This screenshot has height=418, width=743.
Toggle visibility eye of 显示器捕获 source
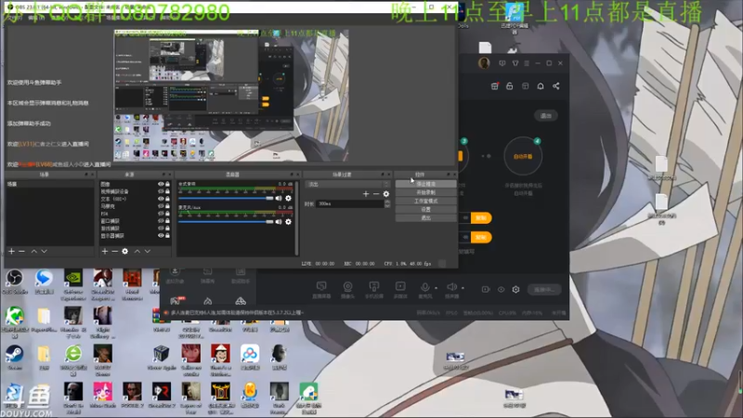coord(161,236)
